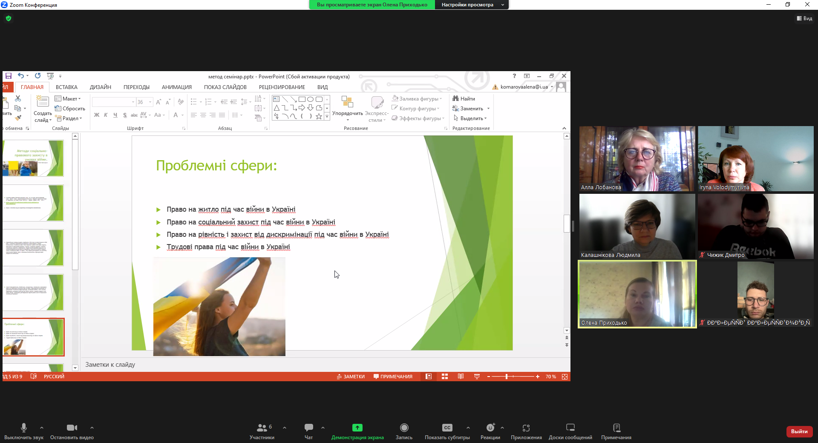The width and height of the screenshot is (818, 443).
Task: Expand Выделить selection dropdown
Action: [x=470, y=118]
